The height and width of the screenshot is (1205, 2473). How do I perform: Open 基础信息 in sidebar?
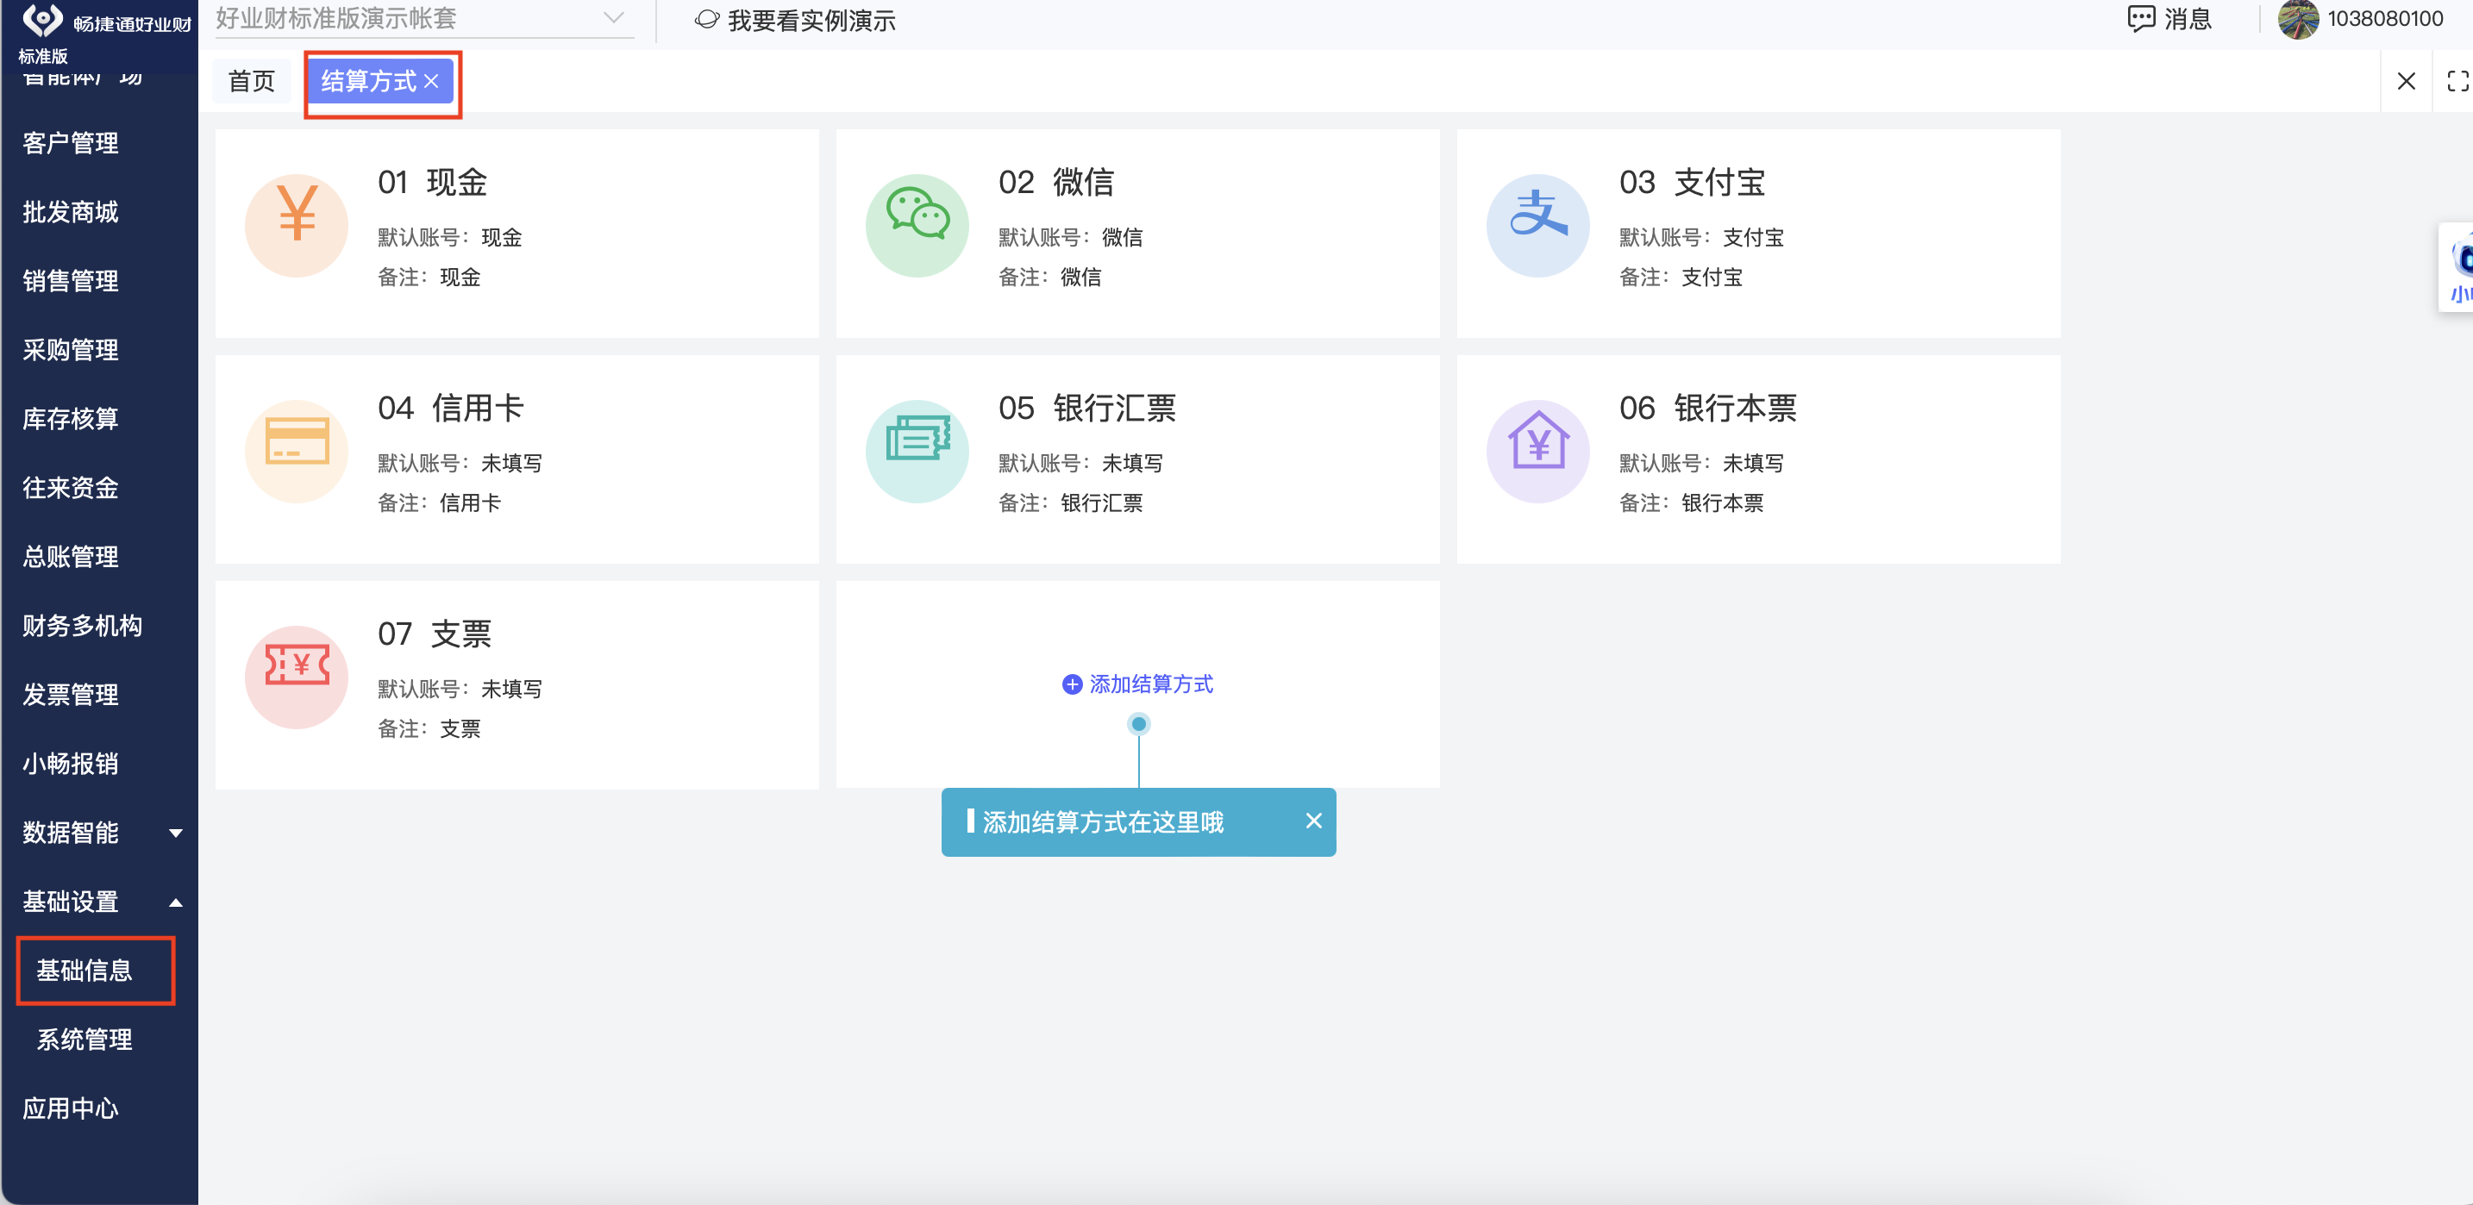(85, 970)
